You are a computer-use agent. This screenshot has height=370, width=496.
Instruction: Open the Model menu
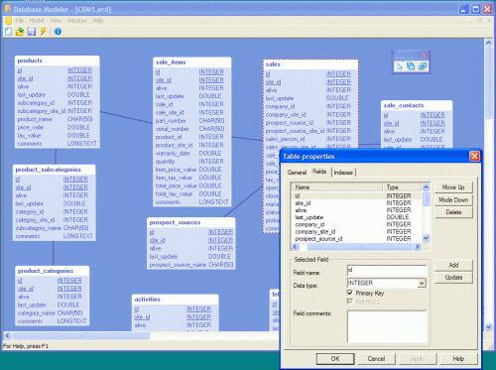[37, 21]
